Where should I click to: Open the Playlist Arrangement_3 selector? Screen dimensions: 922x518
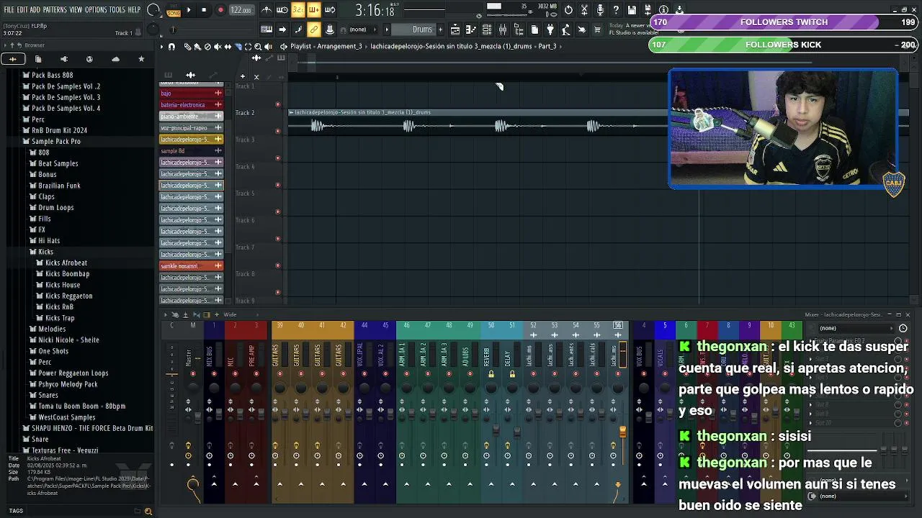click(x=326, y=46)
